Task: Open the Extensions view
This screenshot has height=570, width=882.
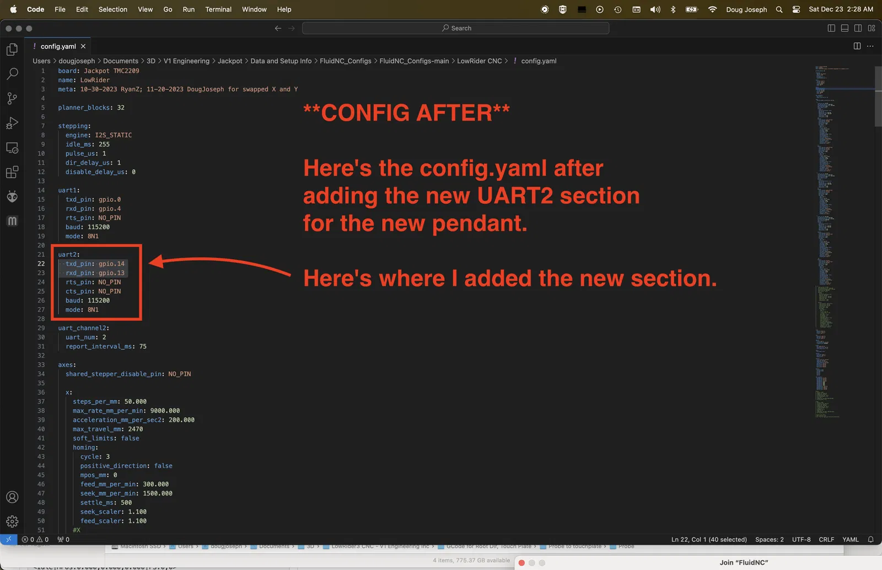Action: 12,172
